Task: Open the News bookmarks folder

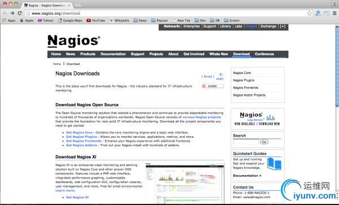Action: point(140,20)
